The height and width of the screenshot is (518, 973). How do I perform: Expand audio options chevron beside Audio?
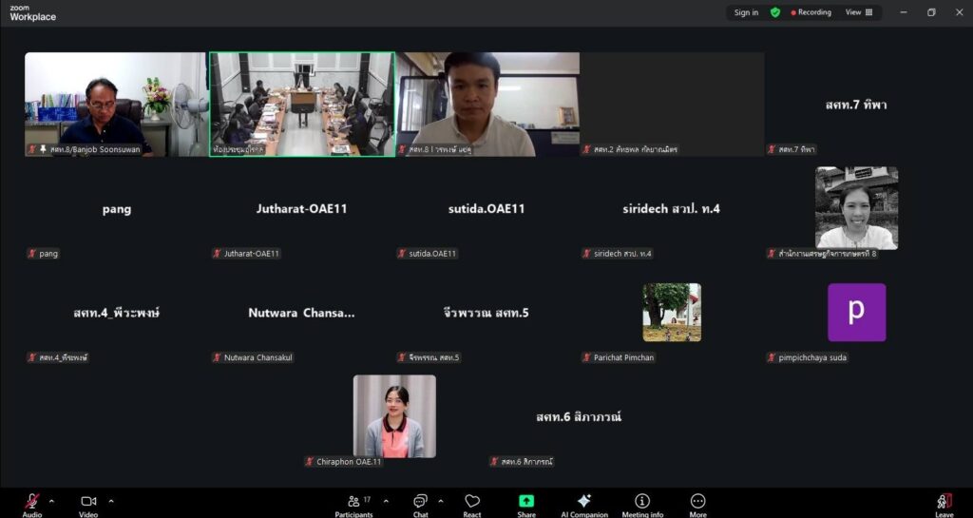click(51, 501)
